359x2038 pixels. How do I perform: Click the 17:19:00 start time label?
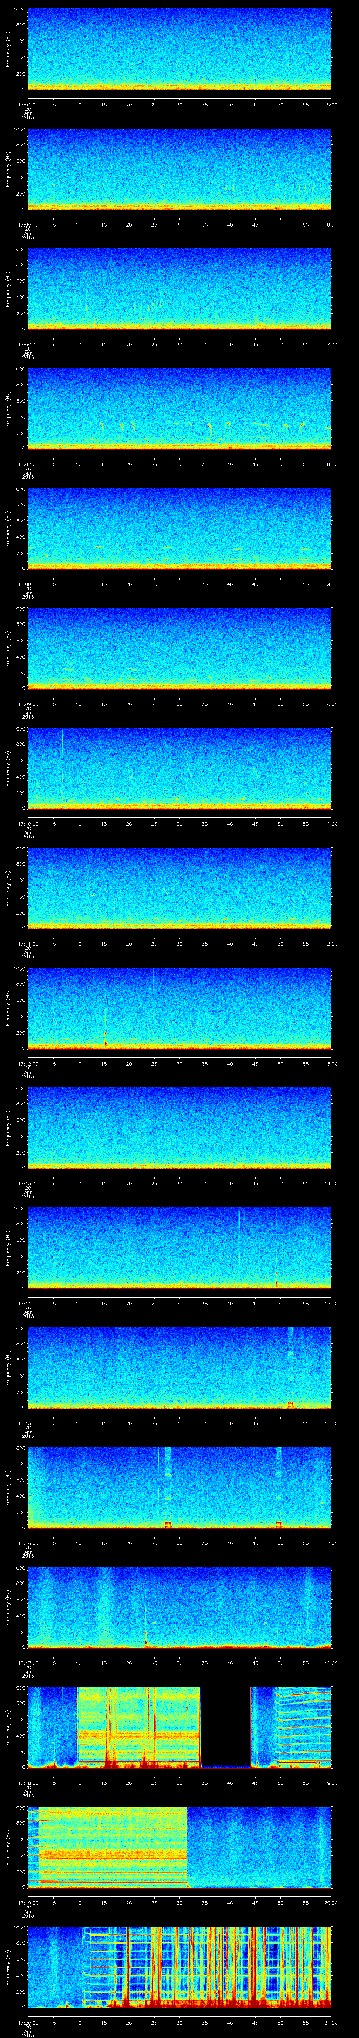click(28, 1903)
